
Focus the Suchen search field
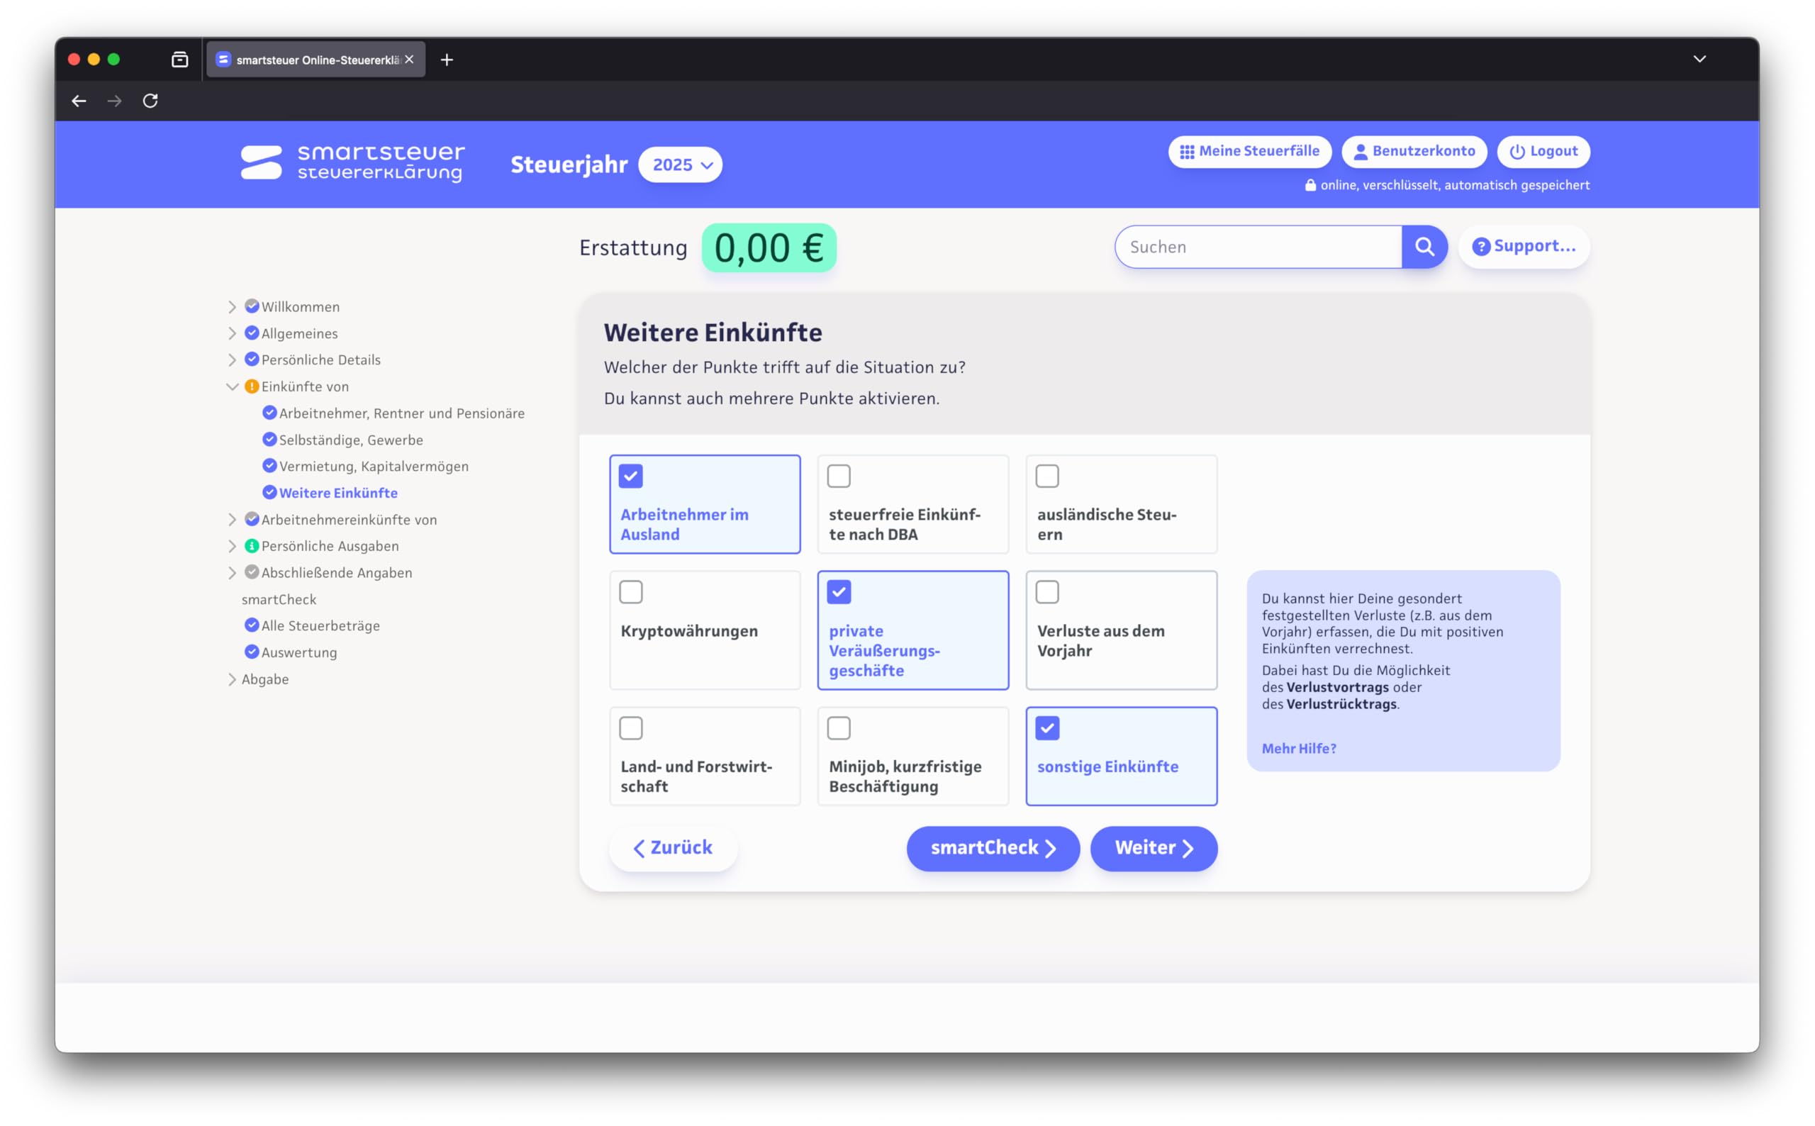pos(1258,247)
